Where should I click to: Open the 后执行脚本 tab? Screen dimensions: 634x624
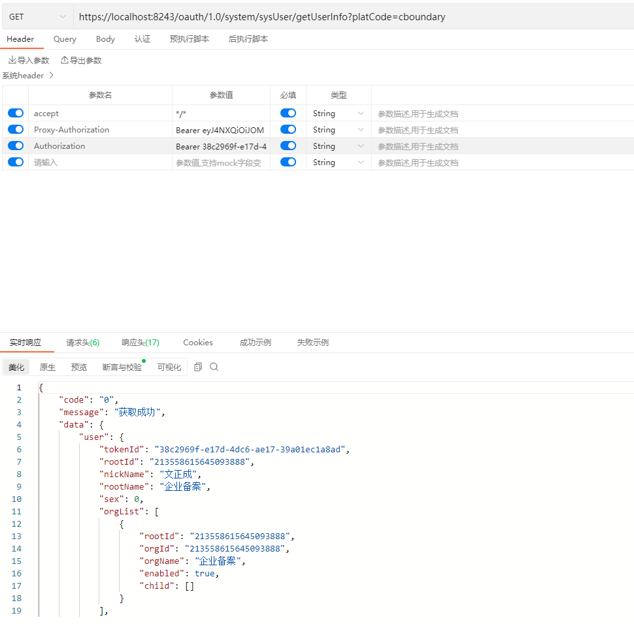[x=248, y=39]
